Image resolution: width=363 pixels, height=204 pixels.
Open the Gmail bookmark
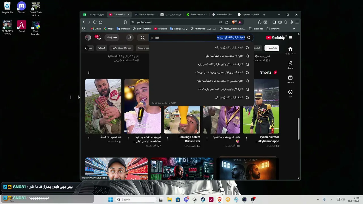click(x=96, y=29)
